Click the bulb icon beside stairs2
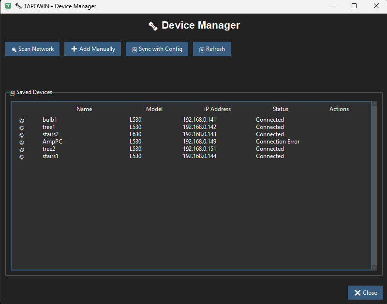The width and height of the screenshot is (387, 304). (x=22, y=135)
